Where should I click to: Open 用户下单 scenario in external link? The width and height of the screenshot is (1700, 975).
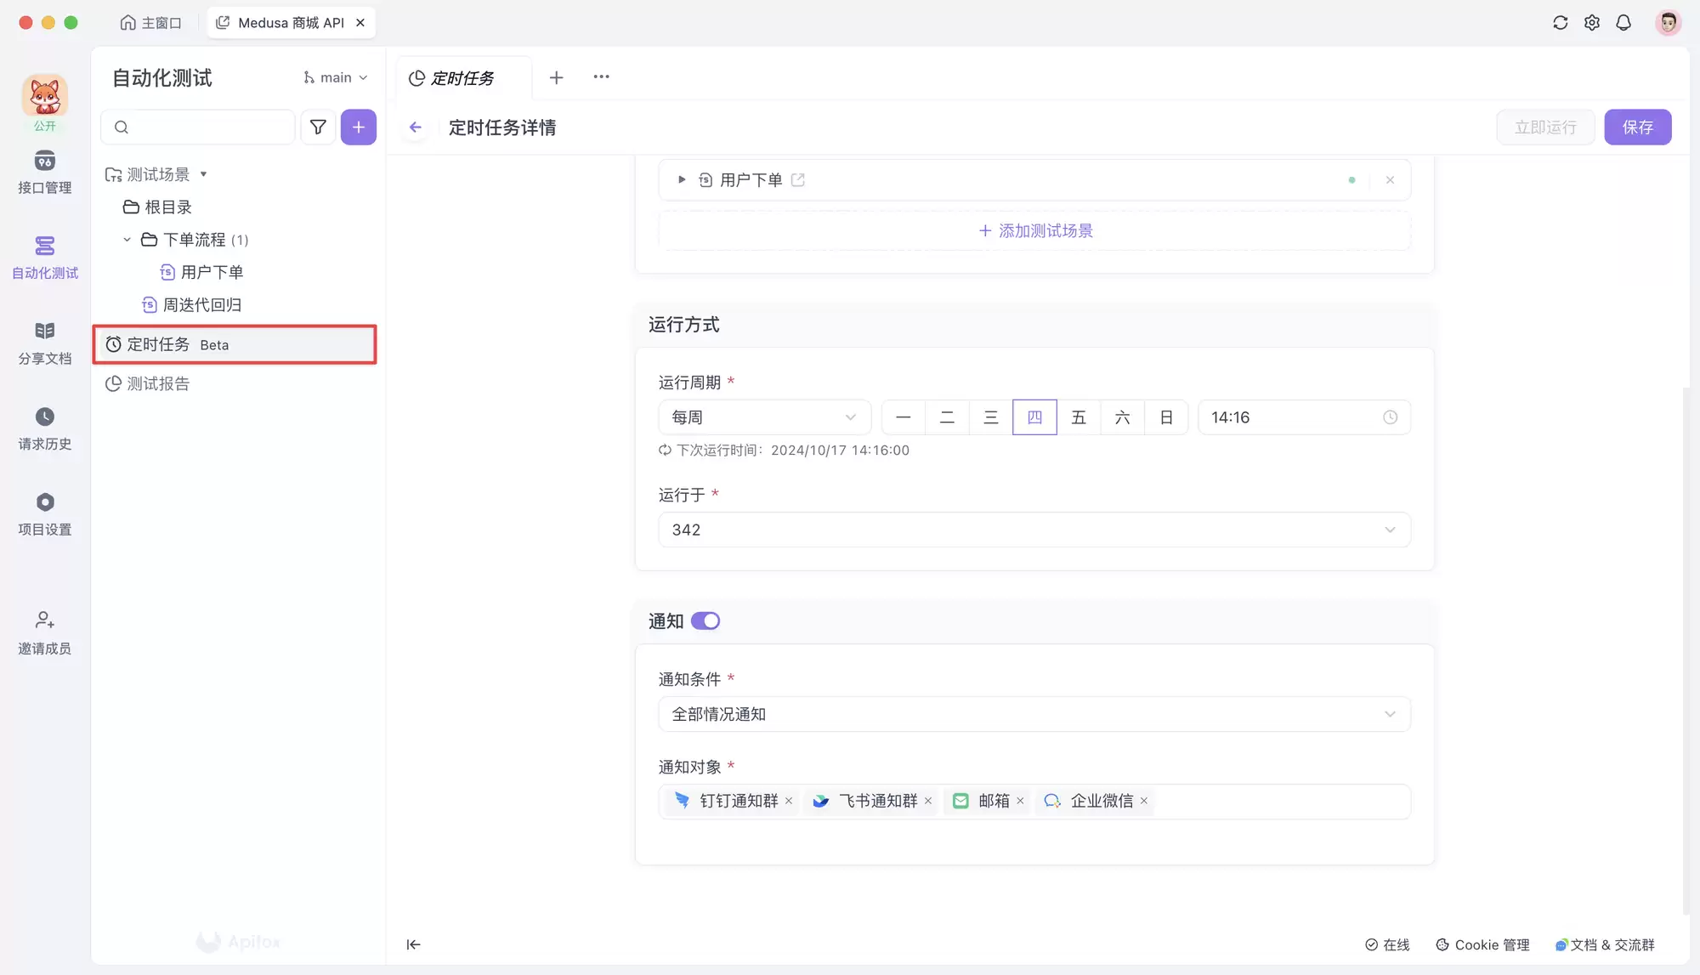pos(797,180)
